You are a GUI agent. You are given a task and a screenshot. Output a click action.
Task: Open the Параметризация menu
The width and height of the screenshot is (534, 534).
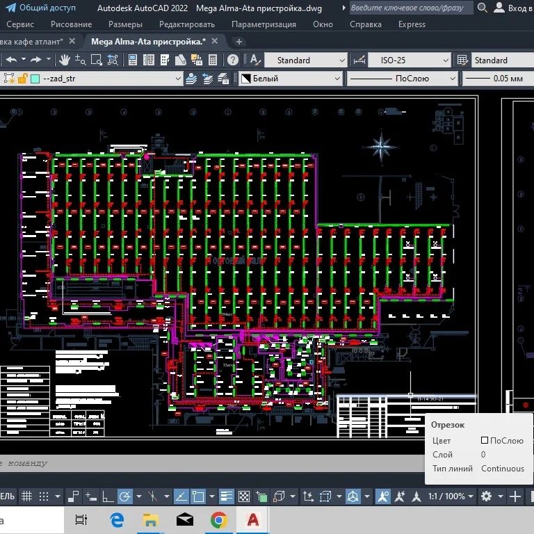tap(264, 24)
